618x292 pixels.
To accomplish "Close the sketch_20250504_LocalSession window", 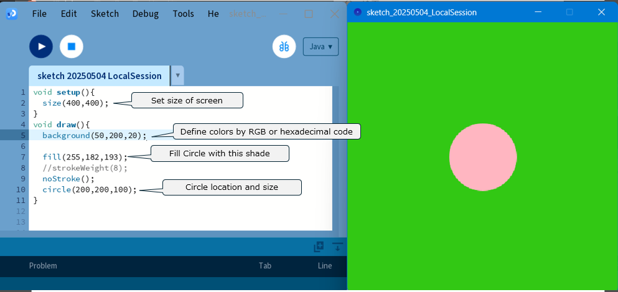I will pyautogui.click(x=601, y=12).
